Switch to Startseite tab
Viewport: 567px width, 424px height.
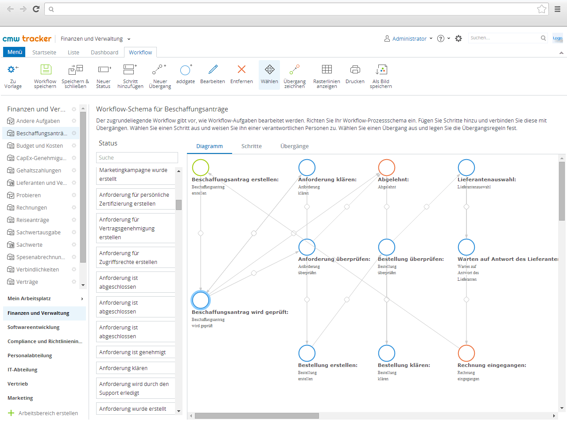[44, 52]
